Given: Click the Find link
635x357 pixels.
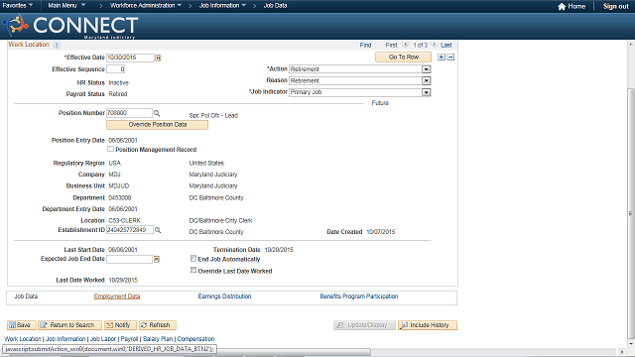Looking at the screenshot, I should coord(365,45).
